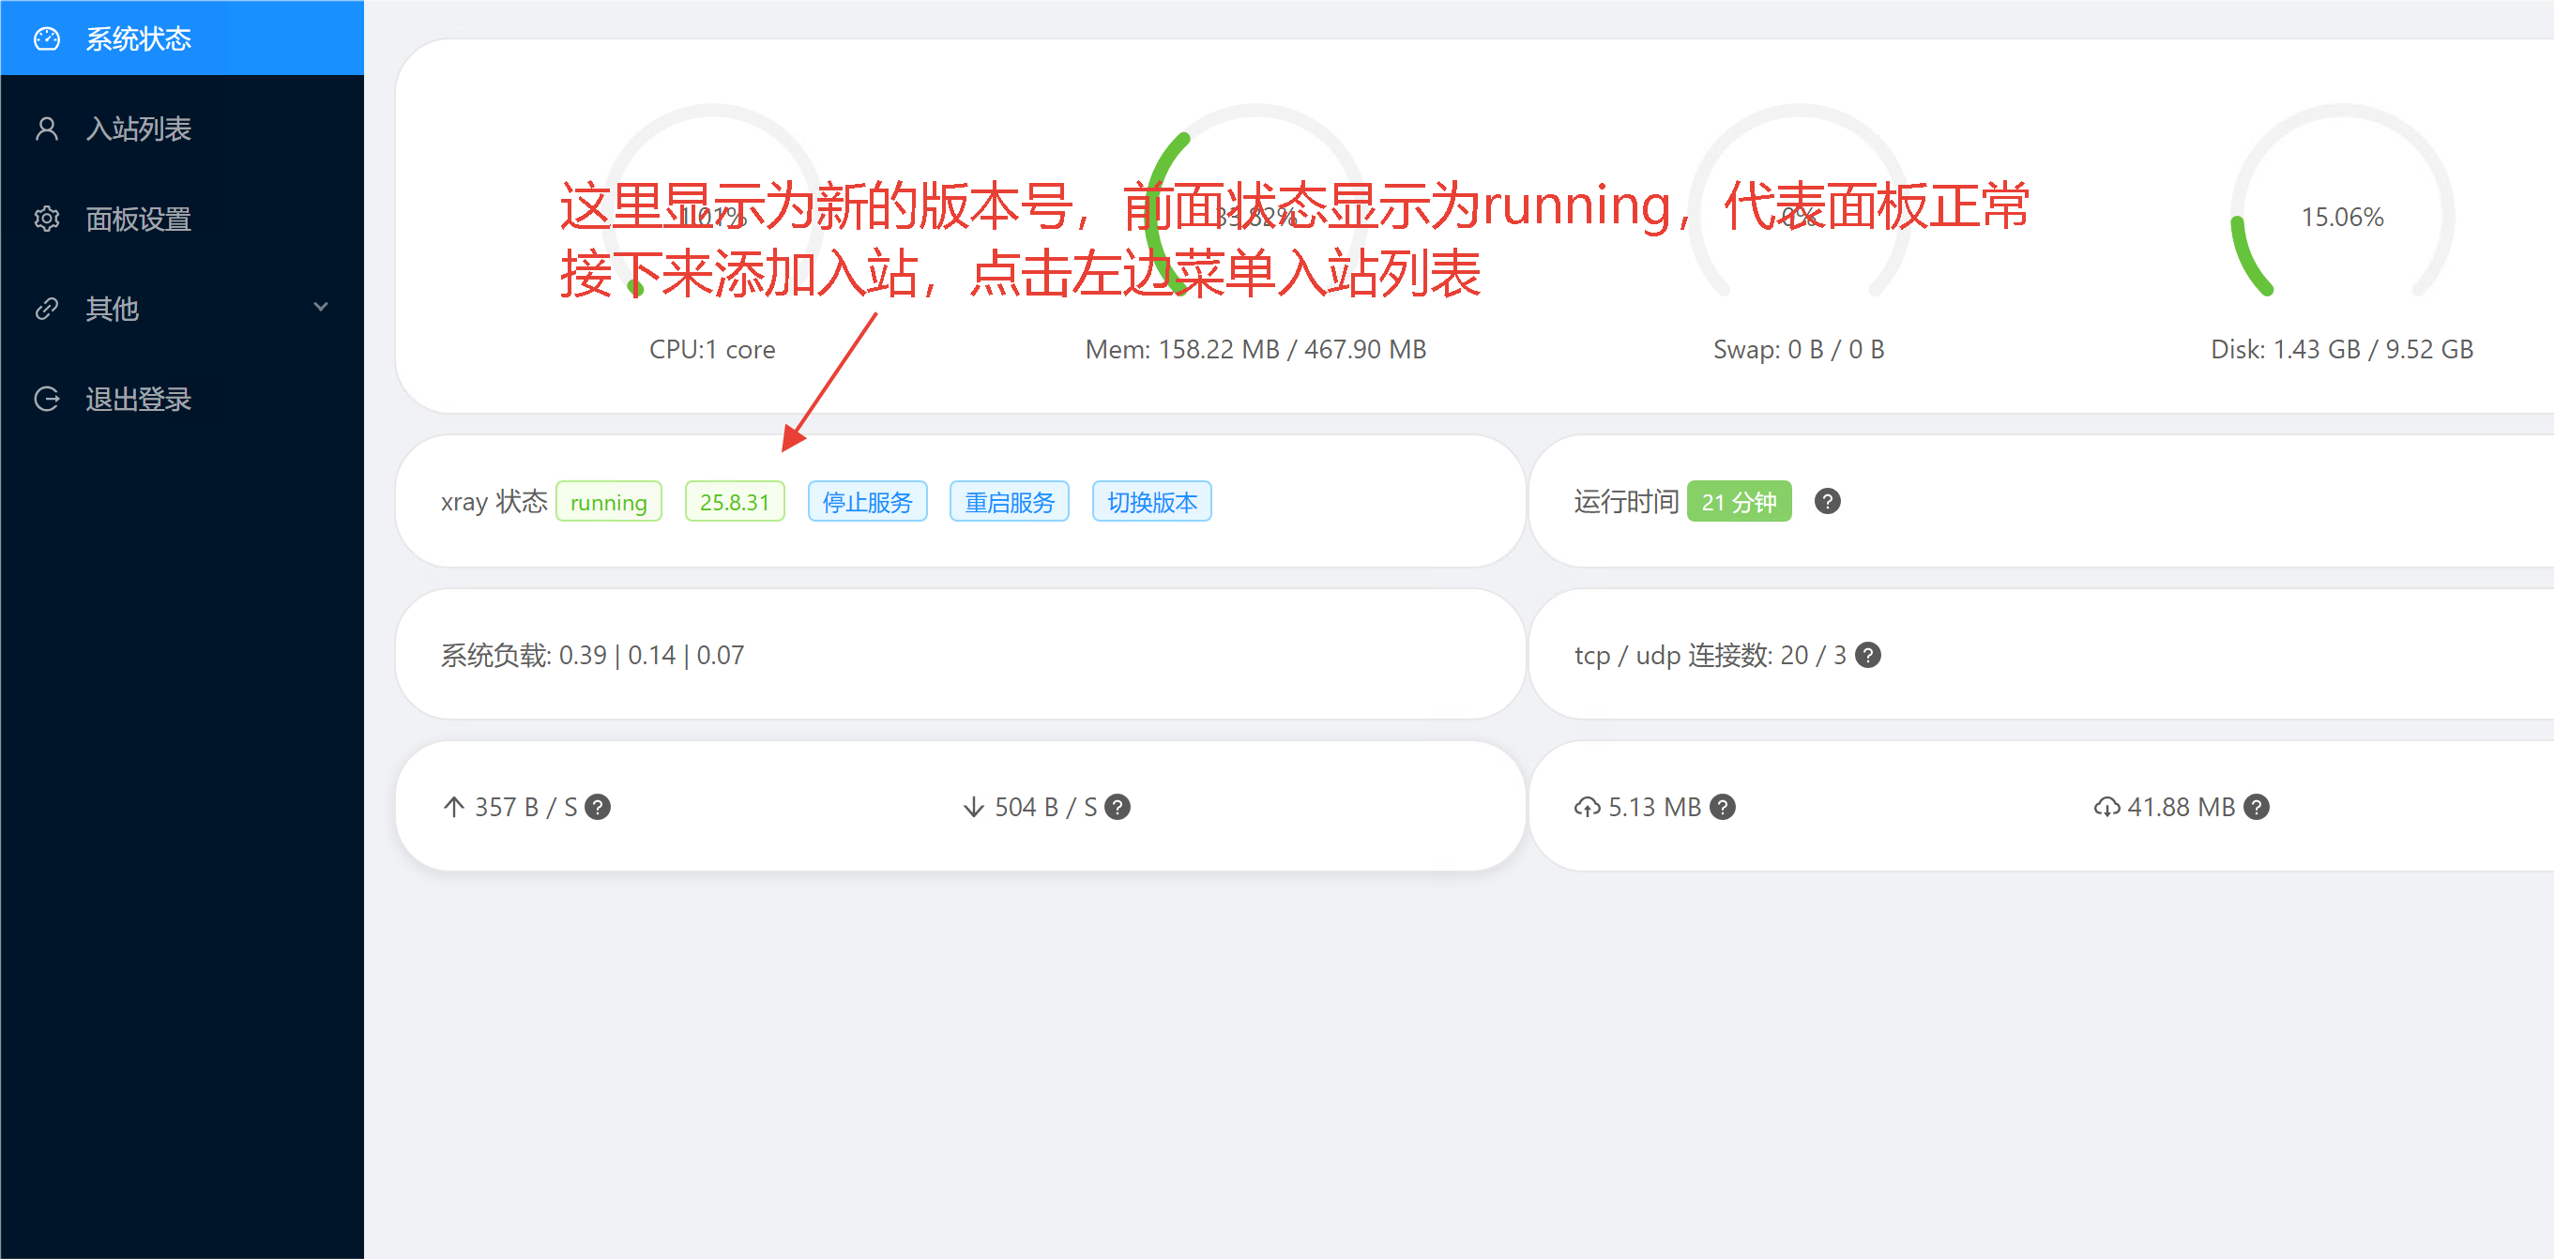
Task: Click the green running status tag
Action: pos(608,502)
